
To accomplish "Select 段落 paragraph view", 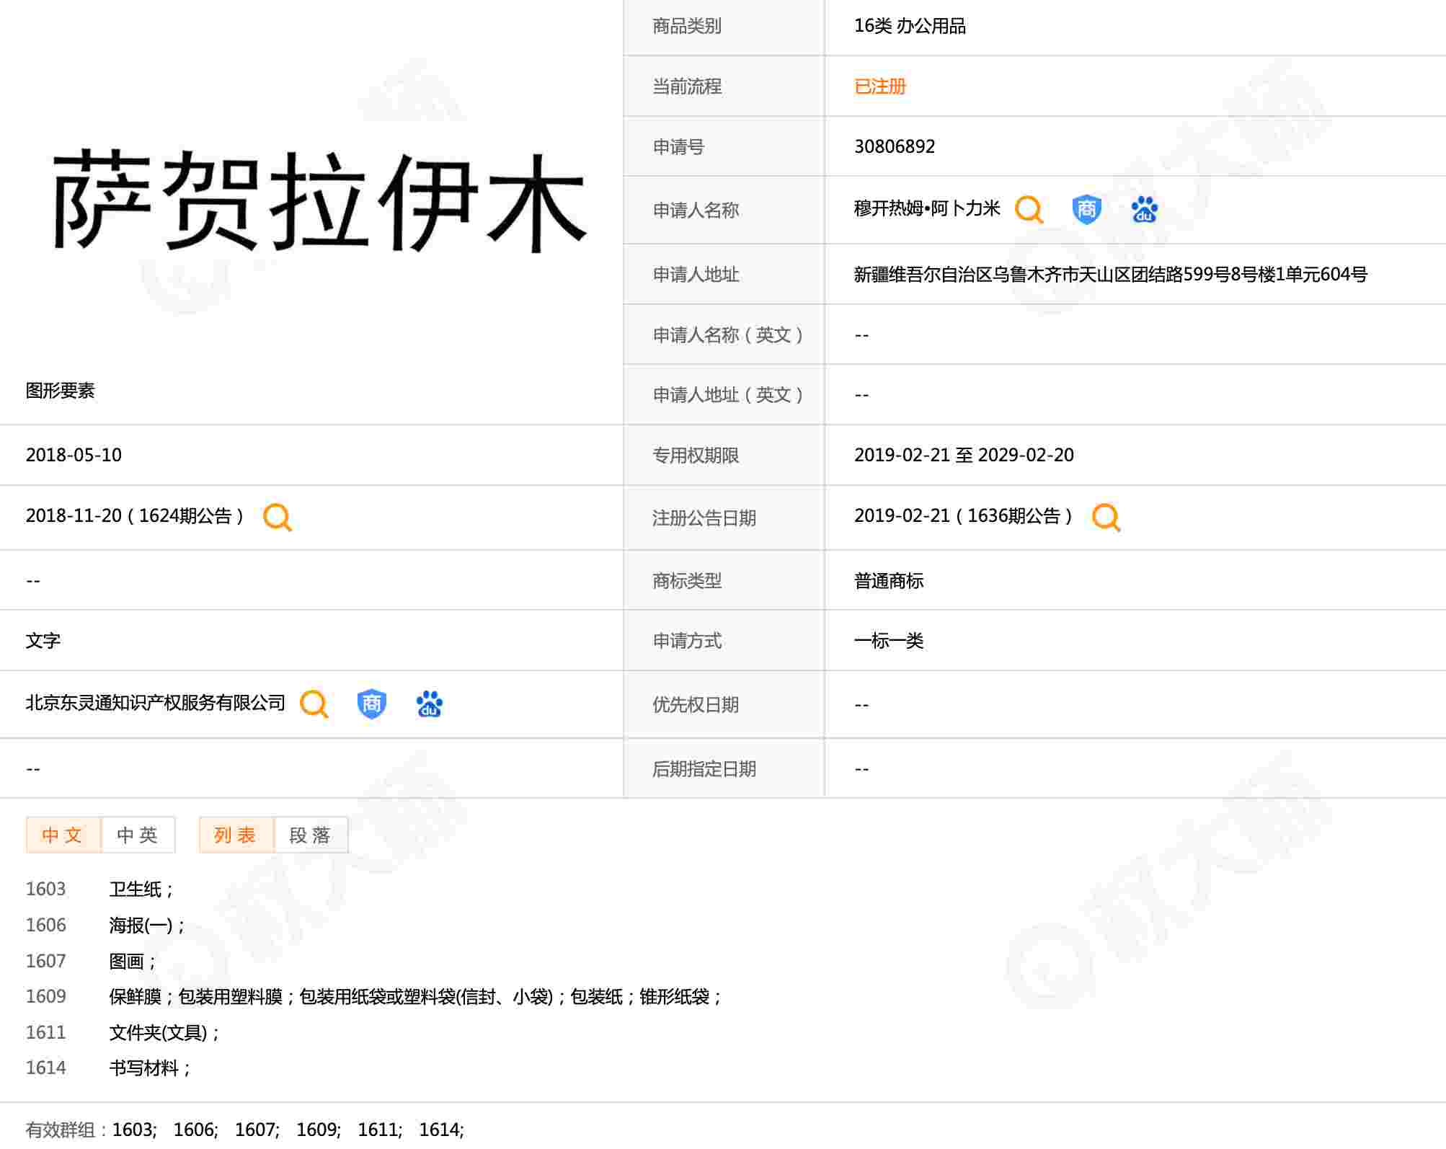I will tap(311, 835).
